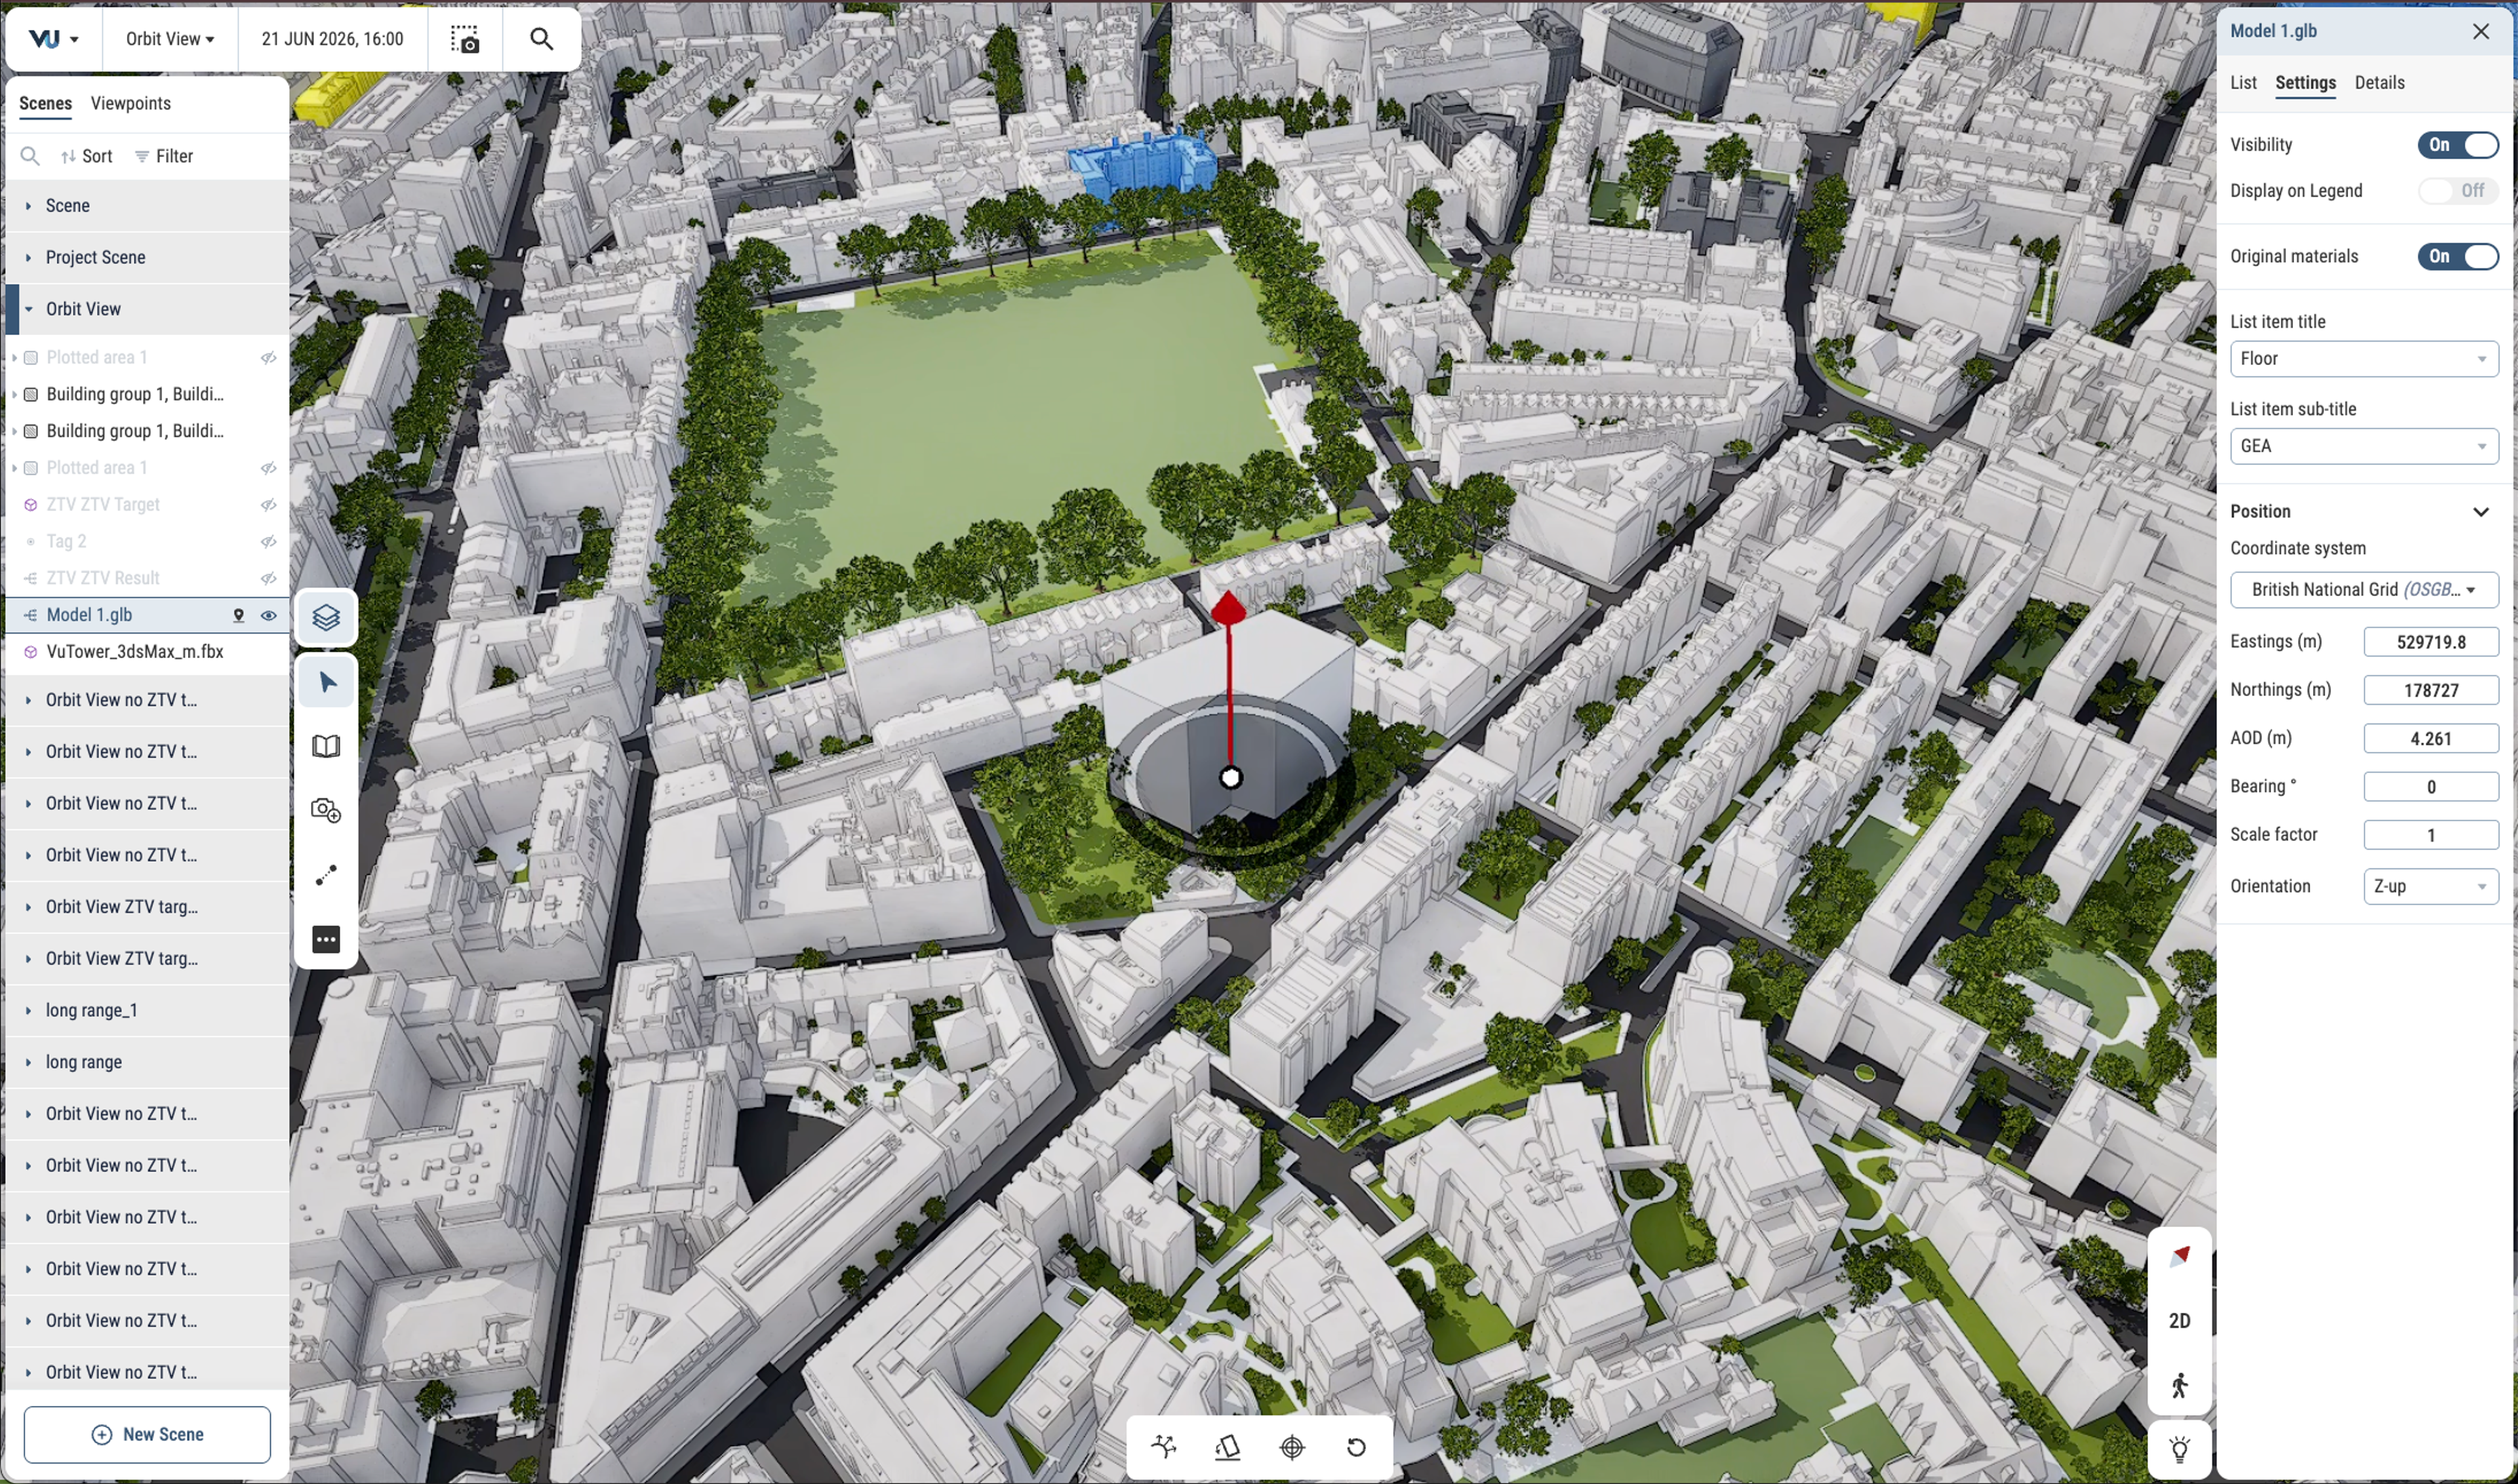The width and height of the screenshot is (2518, 1484).
Task: Click the reset rotation arrow icon
Action: tap(1357, 1447)
